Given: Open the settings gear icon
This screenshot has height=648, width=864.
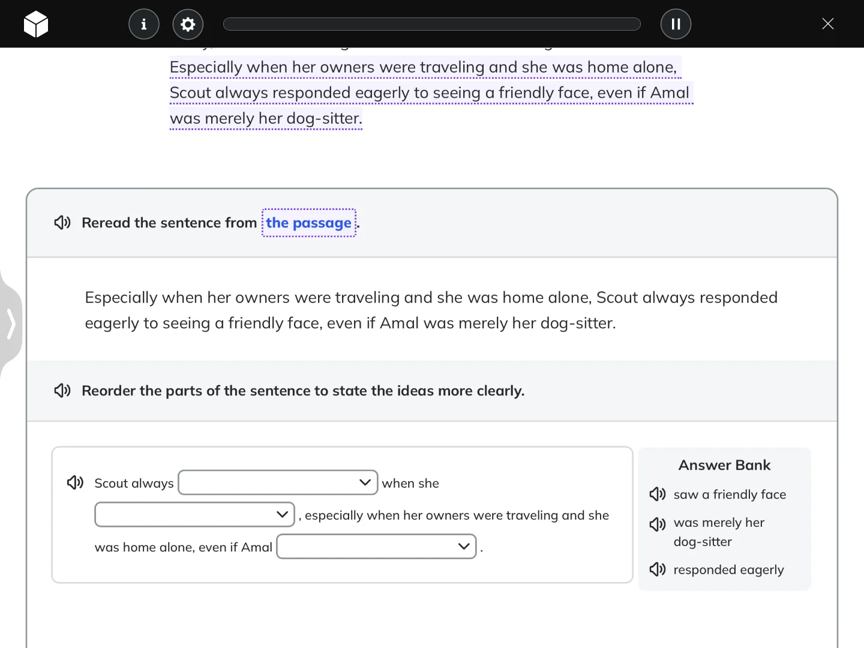Looking at the screenshot, I should click(188, 24).
